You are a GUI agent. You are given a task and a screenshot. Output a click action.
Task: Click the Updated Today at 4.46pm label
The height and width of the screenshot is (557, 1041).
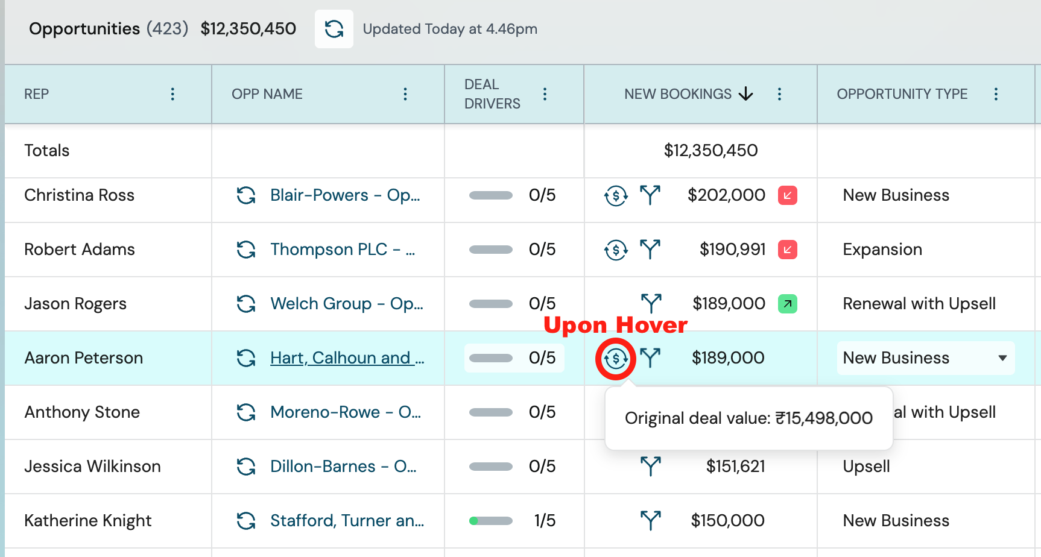(450, 29)
